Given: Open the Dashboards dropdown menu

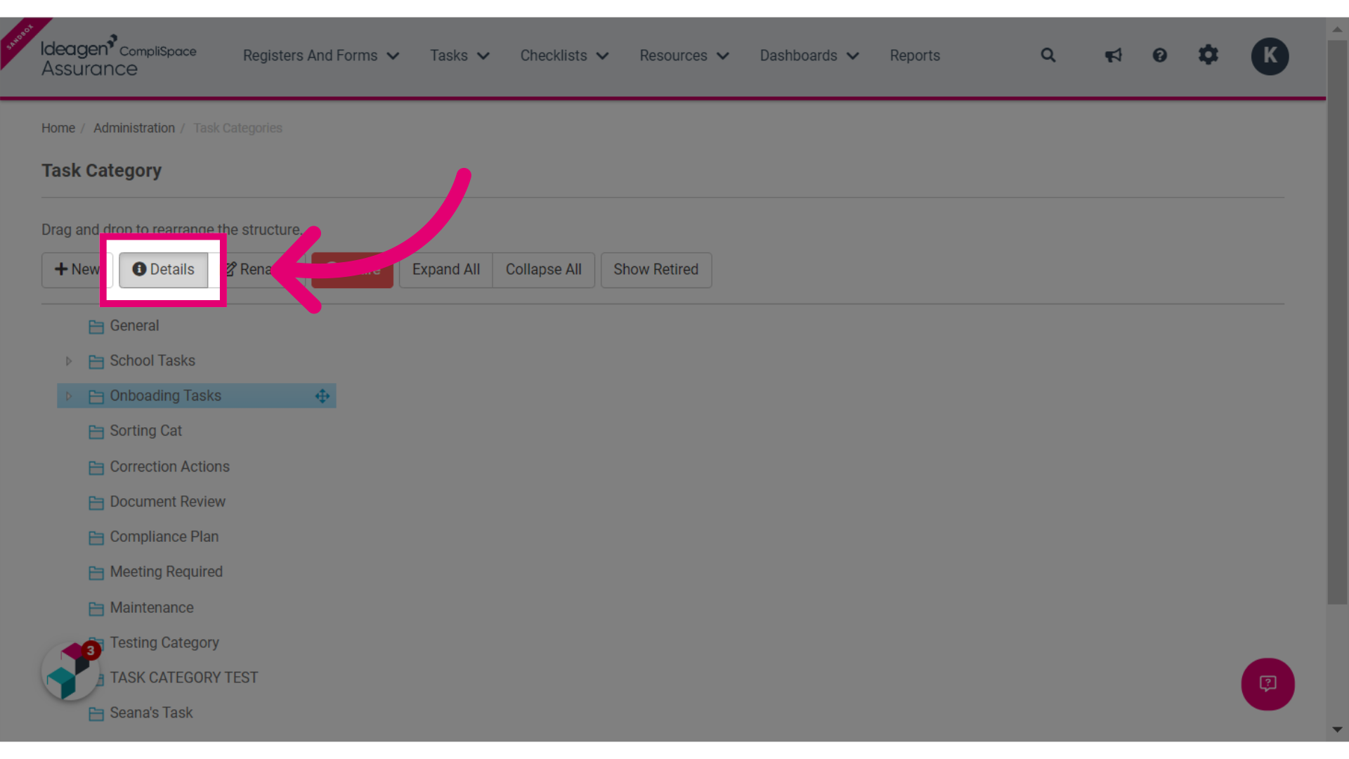Looking at the screenshot, I should pos(809,56).
